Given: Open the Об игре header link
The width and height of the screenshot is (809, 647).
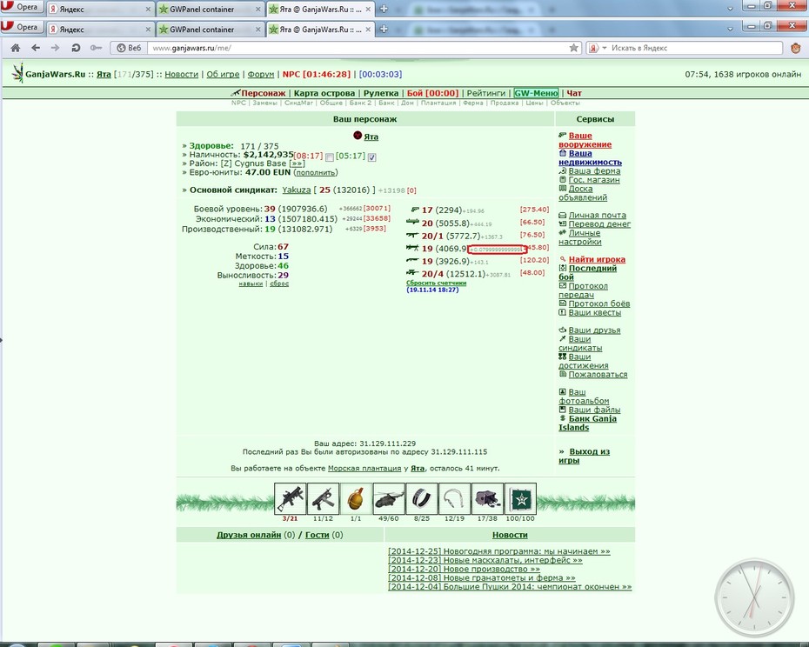Looking at the screenshot, I should tap(223, 74).
